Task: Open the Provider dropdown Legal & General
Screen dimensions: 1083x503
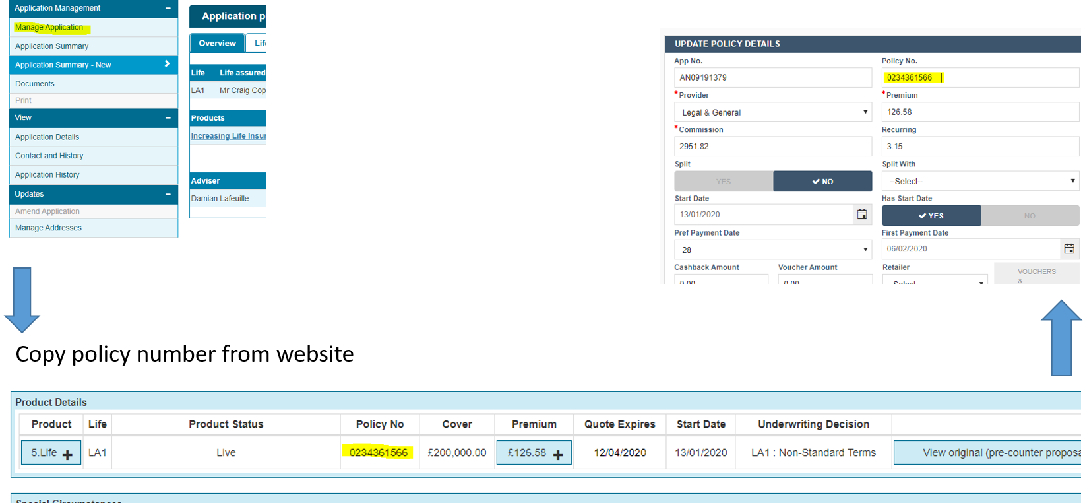Action: pos(772,112)
